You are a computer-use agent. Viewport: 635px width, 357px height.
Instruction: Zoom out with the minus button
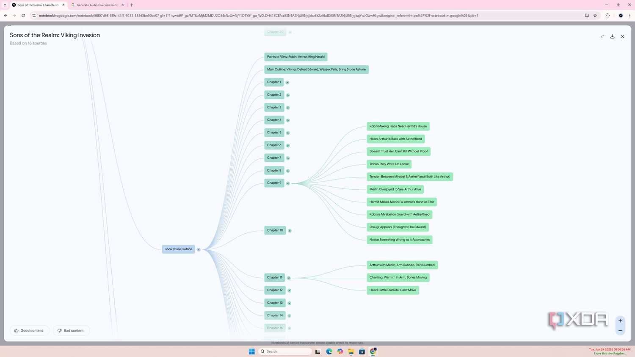[620, 330]
